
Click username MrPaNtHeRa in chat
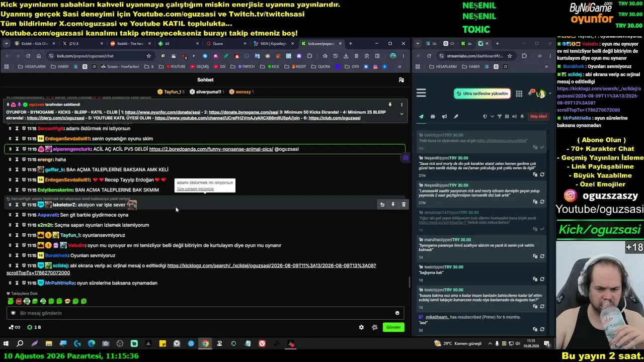[x=60, y=283]
